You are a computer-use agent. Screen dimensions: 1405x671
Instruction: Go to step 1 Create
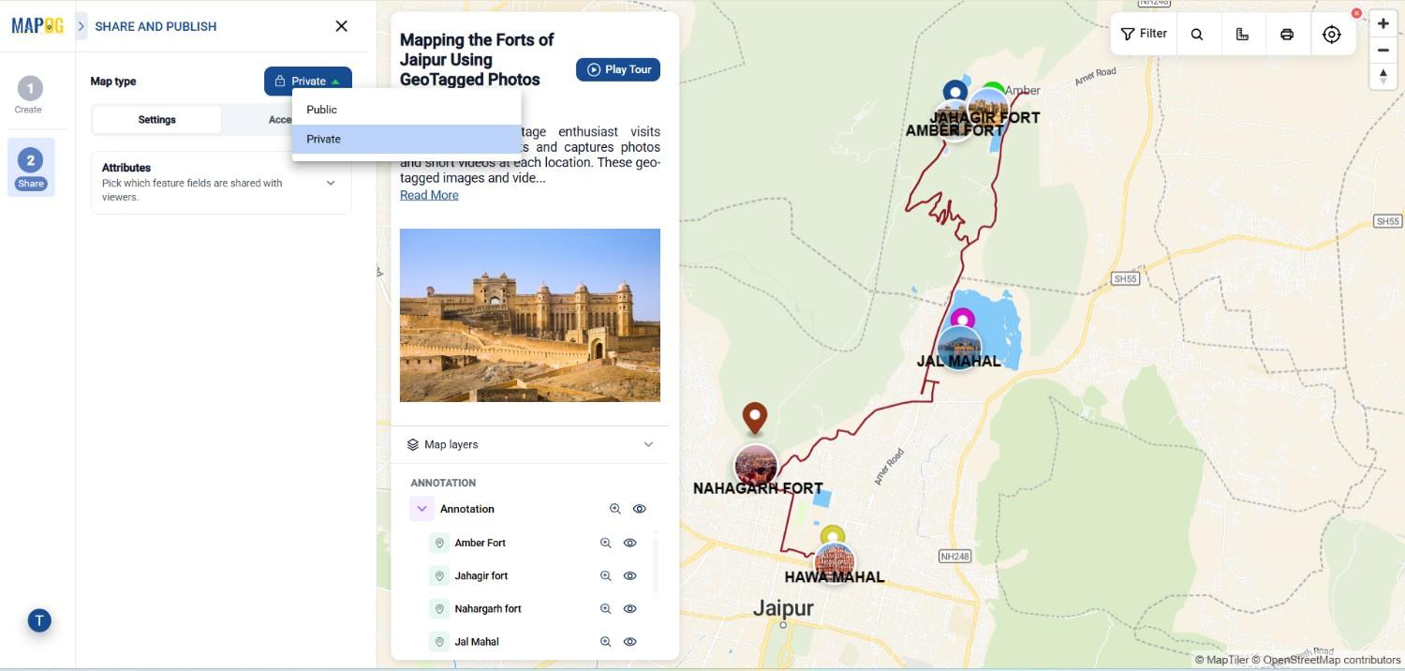click(29, 96)
